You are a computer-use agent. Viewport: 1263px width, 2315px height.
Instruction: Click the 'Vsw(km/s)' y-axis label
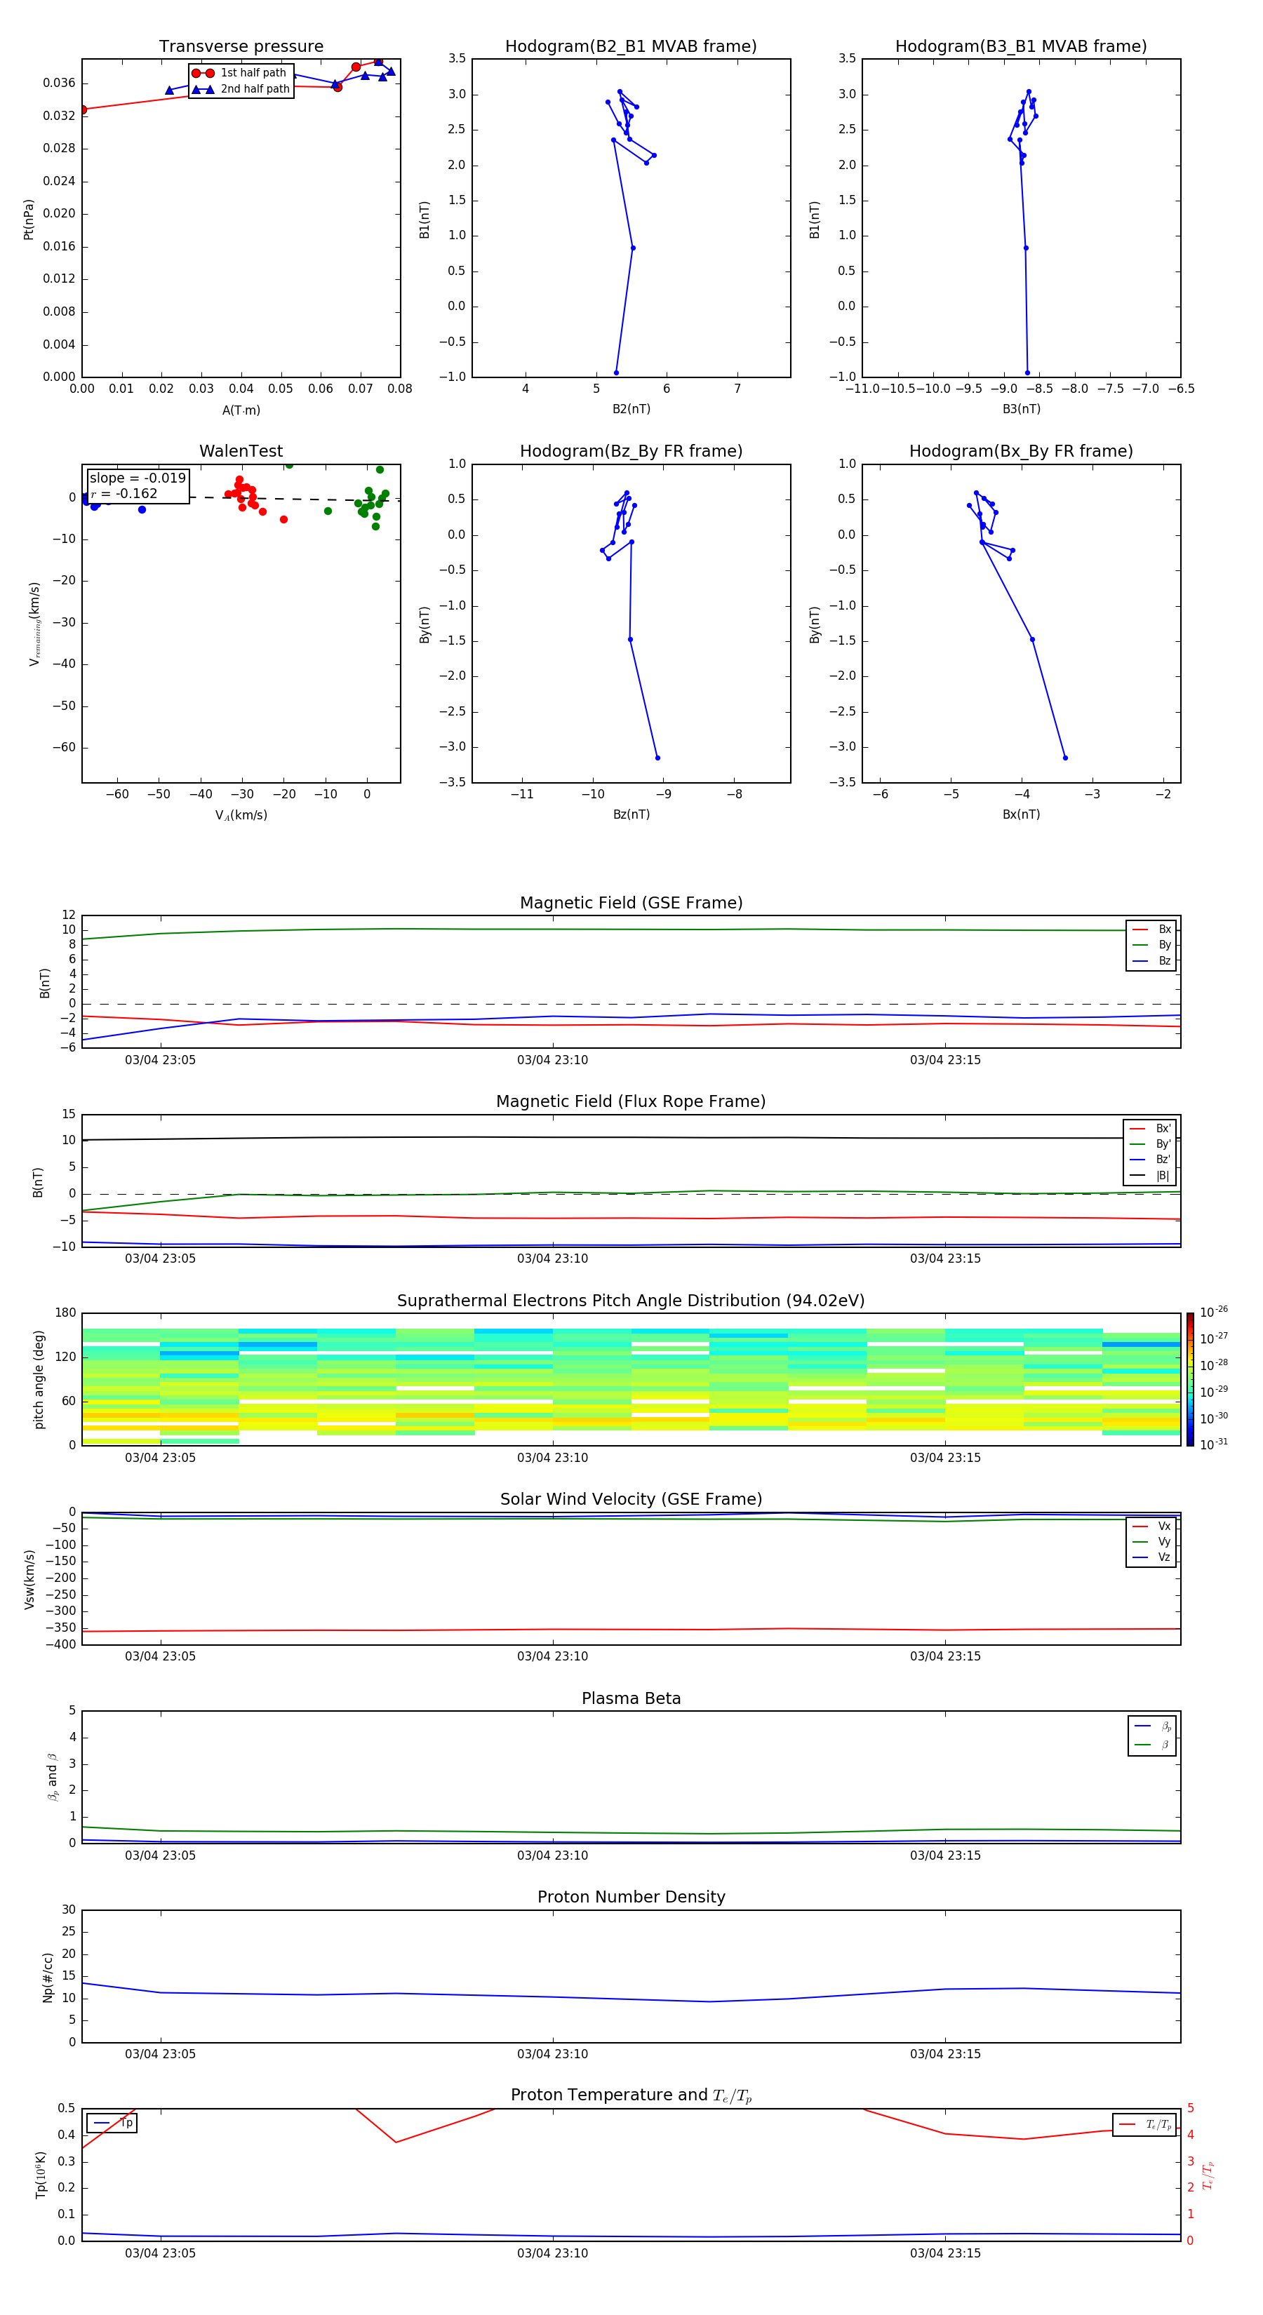(x=29, y=1579)
